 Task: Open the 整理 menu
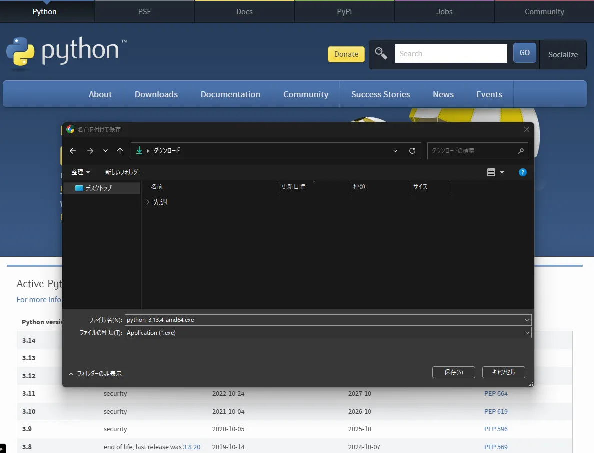[x=81, y=172]
